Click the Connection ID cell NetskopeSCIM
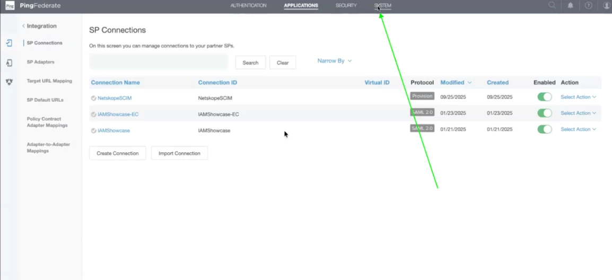This screenshot has height=280, width=612. coord(215,98)
